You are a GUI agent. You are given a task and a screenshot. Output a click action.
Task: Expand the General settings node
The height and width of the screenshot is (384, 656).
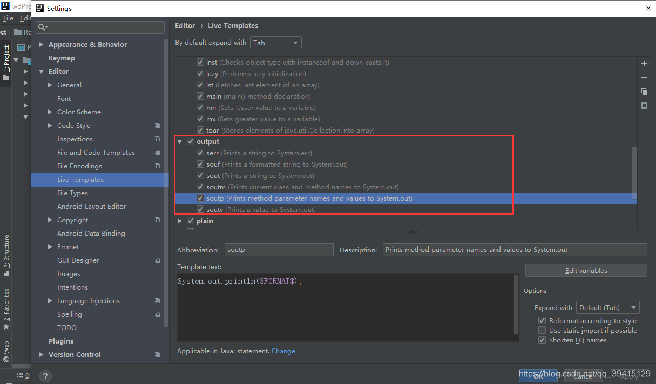(x=50, y=85)
